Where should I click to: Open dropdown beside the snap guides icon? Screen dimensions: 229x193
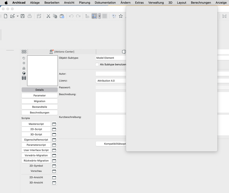click(x=99, y=16)
